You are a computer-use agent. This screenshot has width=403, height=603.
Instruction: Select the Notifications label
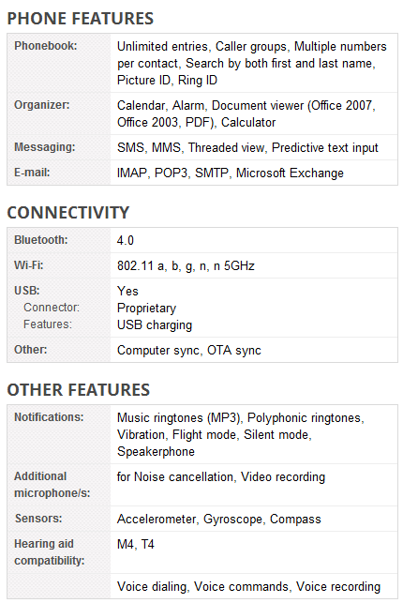point(49,417)
